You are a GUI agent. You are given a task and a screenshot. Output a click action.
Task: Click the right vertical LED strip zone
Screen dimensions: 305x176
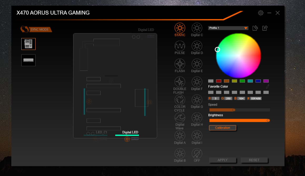point(145,102)
